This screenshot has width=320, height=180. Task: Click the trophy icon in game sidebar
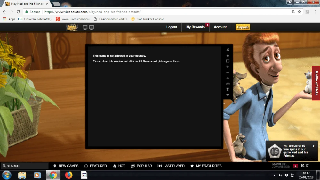pos(228,89)
